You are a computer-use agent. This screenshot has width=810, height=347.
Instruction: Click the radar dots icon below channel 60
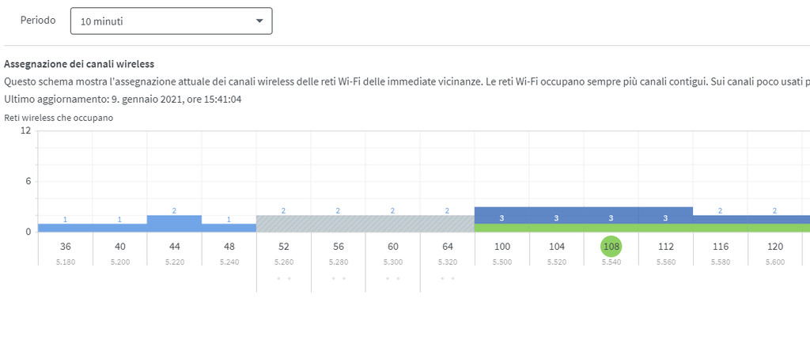click(x=393, y=278)
